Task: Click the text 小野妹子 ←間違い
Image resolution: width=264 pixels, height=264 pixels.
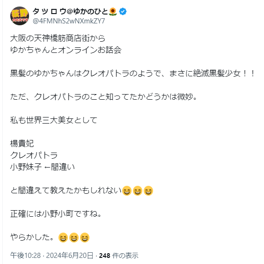Action: point(43,167)
